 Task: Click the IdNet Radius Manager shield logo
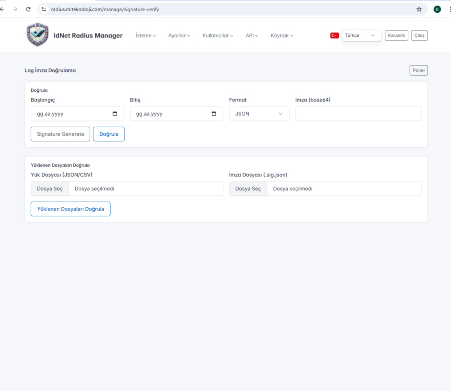37,35
